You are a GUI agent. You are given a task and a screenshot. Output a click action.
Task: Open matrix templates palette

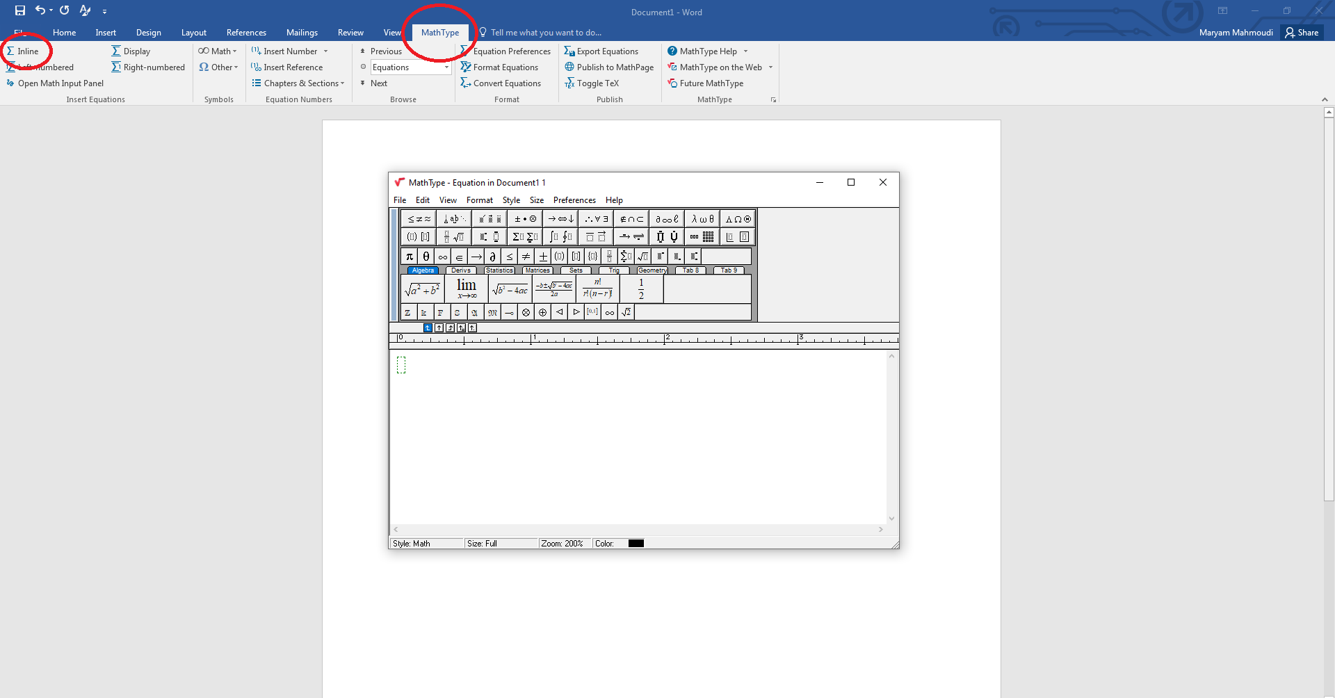(702, 237)
